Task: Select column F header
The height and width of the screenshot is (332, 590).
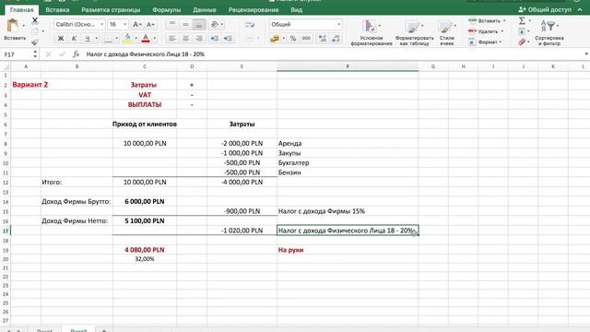Action: [348, 66]
